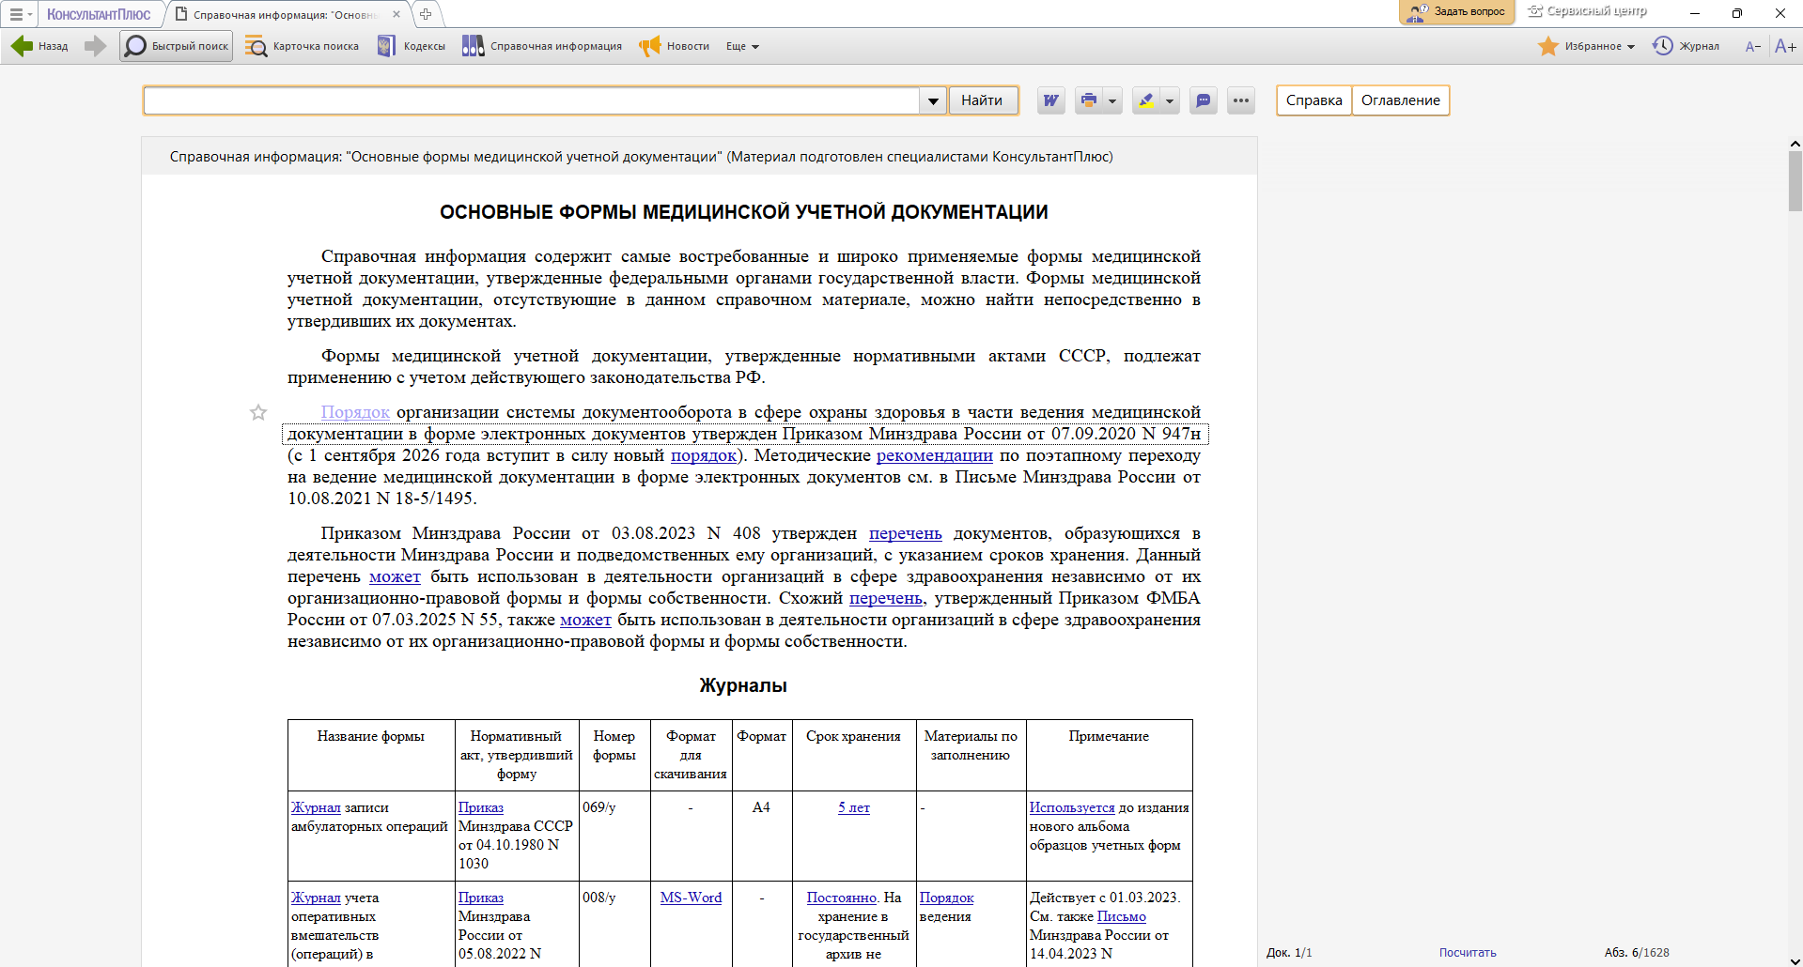Open the Журнал history
Screen dimensions: 1803x967
click(x=1686, y=46)
